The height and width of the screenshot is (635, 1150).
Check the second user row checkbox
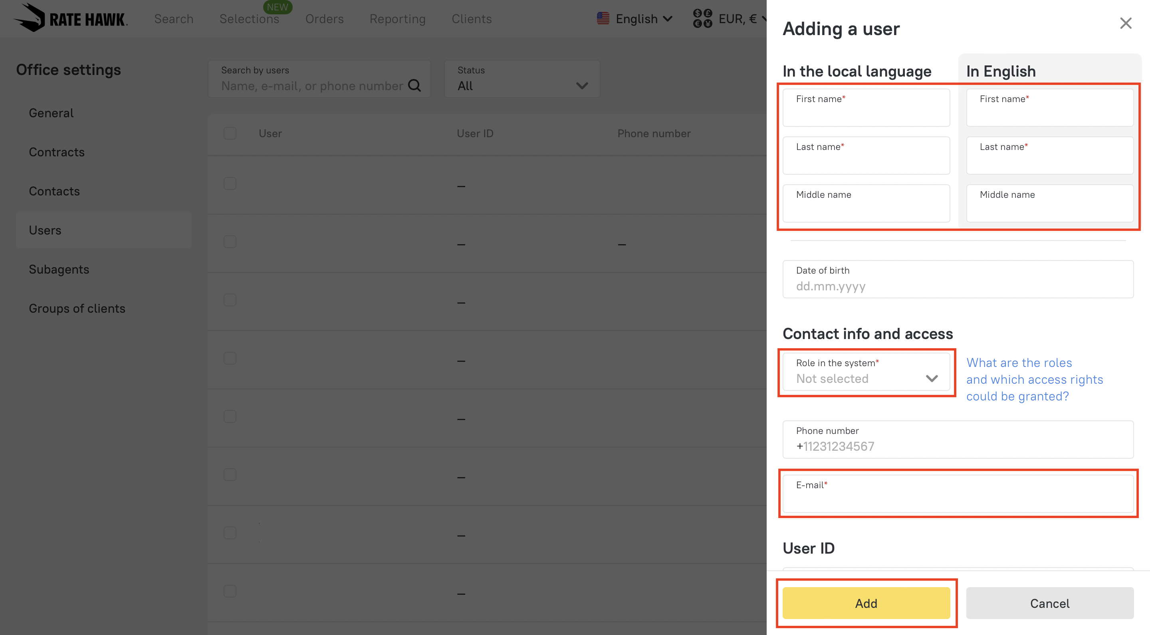(x=230, y=242)
